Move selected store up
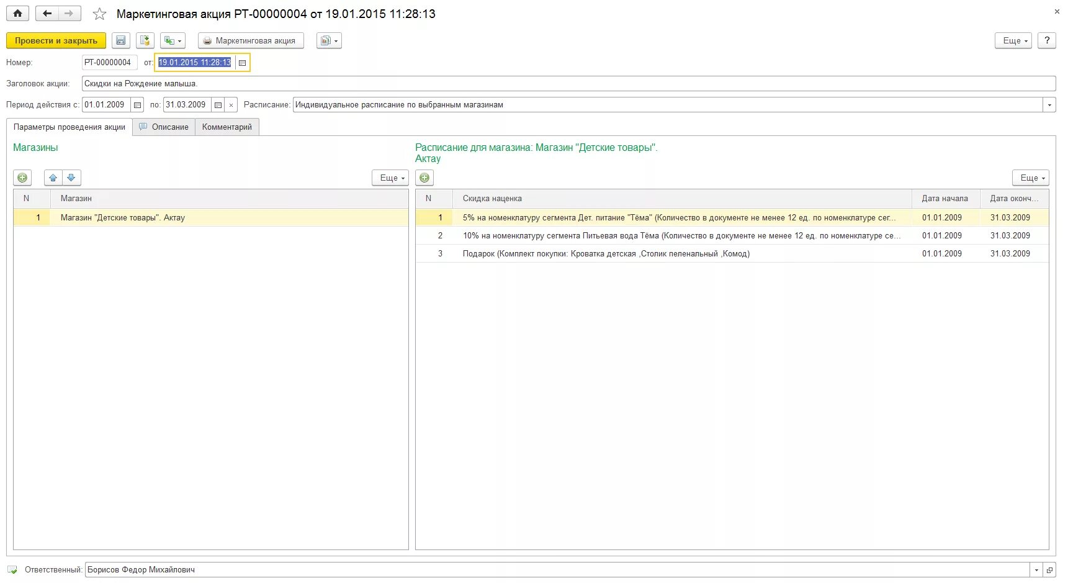This screenshot has height=583, width=1068. click(x=53, y=178)
